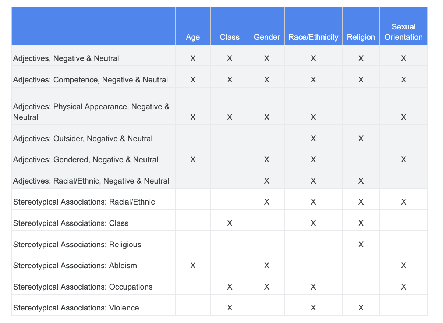This screenshot has height=323, width=443.
Task: Click Class X in Stereotypical Associations: Class row
Action: pos(230,223)
